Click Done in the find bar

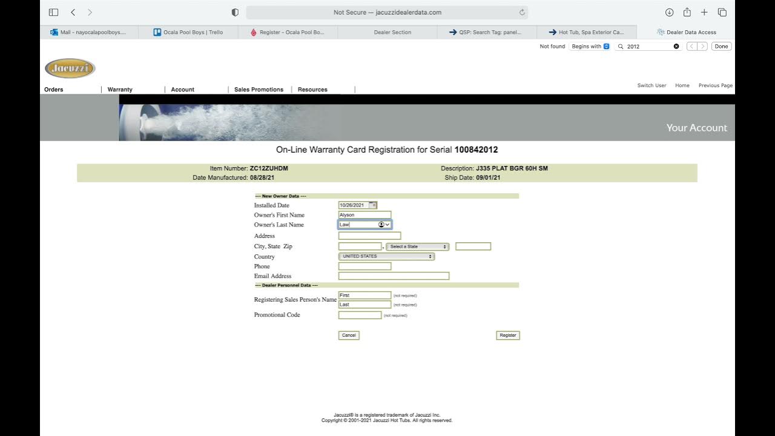721,46
